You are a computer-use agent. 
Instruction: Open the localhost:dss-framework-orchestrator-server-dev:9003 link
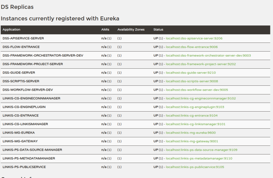point(208,55)
